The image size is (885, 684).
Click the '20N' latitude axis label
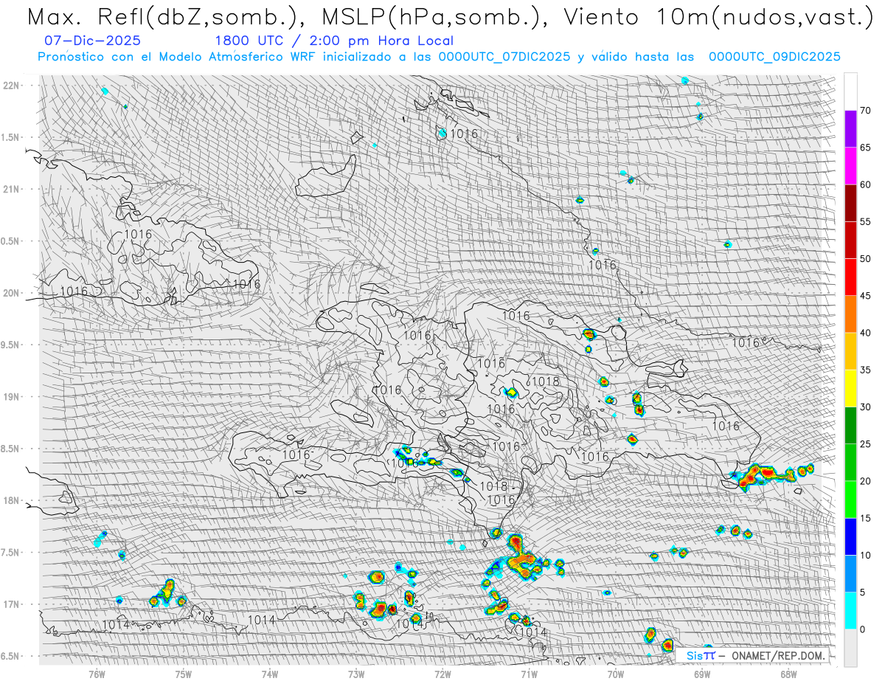tap(11, 293)
